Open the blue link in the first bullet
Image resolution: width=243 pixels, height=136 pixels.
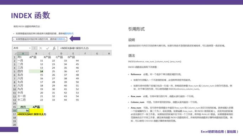[69, 33]
